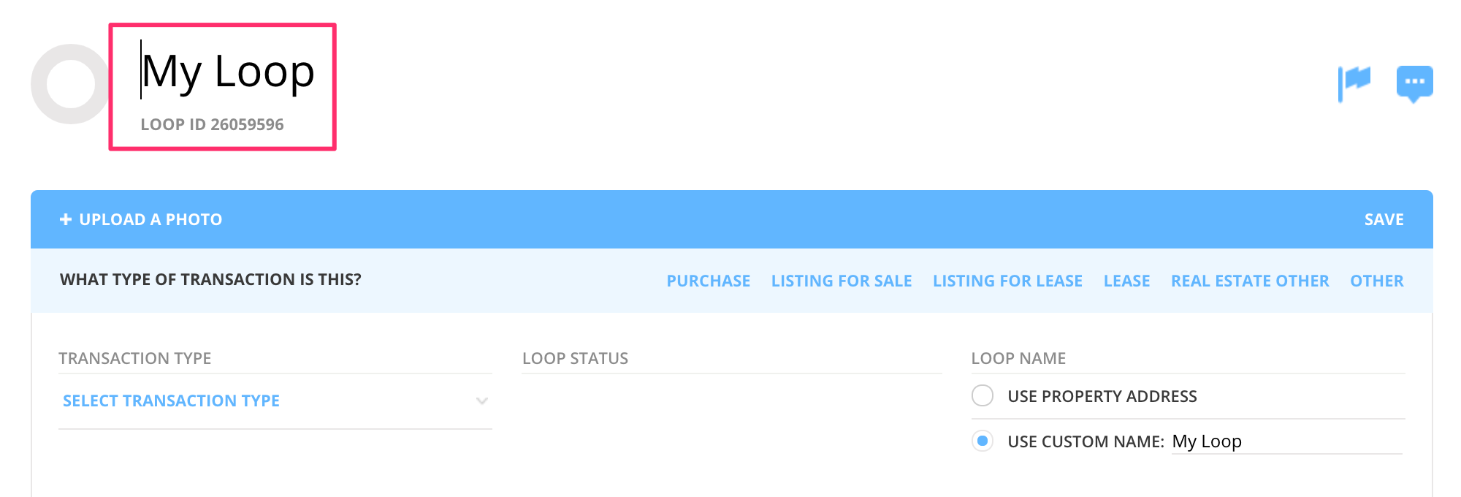Screen dimensions: 1461x497
Task: Select the Use Custom Name radio button
Action: (983, 441)
